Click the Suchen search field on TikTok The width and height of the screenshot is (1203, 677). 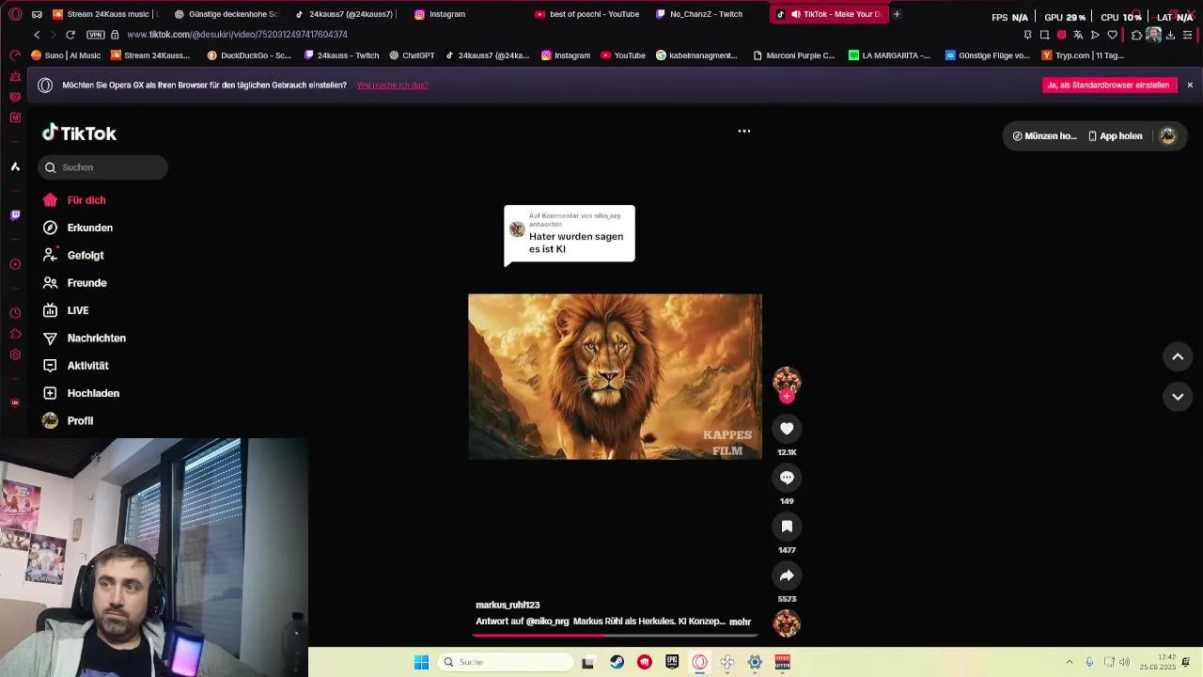[x=103, y=167]
